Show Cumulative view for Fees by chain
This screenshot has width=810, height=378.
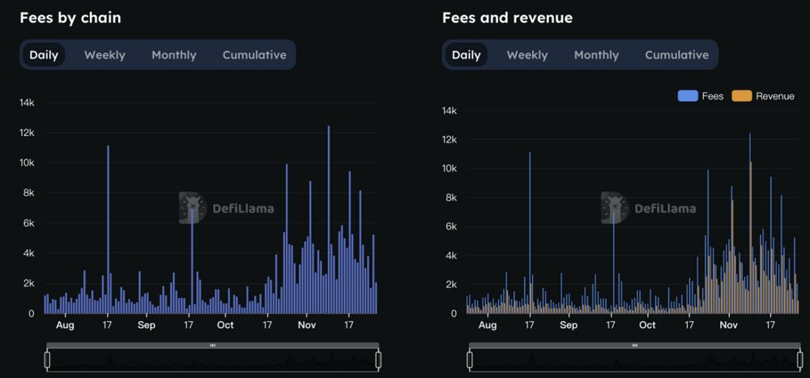point(254,55)
